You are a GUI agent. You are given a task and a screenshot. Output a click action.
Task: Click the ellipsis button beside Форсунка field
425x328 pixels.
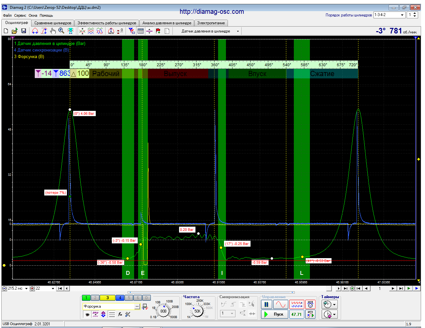coord(137,306)
